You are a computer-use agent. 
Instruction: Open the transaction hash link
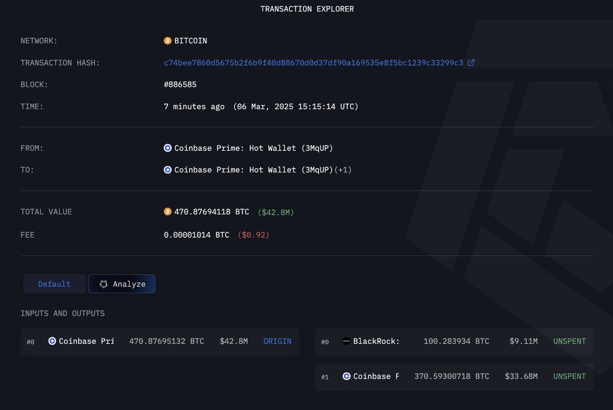click(314, 63)
